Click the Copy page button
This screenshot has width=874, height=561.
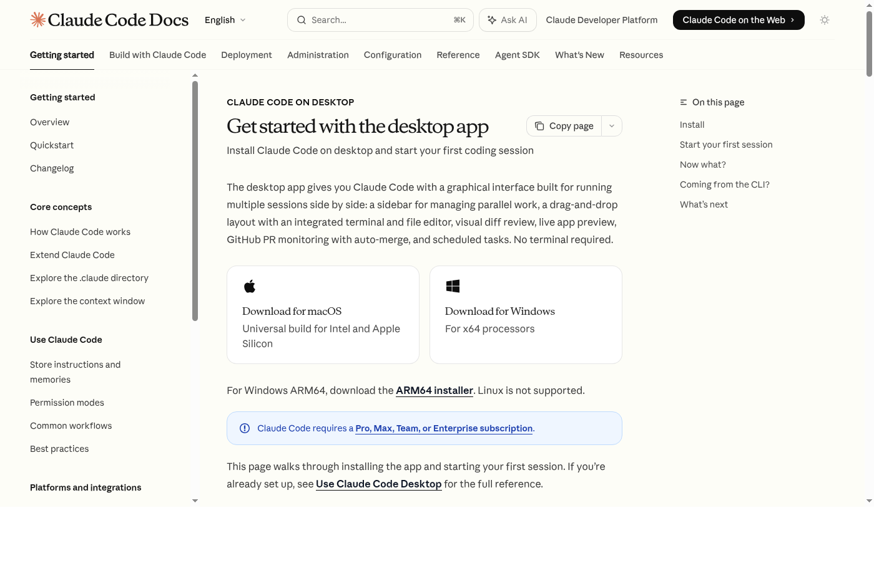(x=564, y=126)
